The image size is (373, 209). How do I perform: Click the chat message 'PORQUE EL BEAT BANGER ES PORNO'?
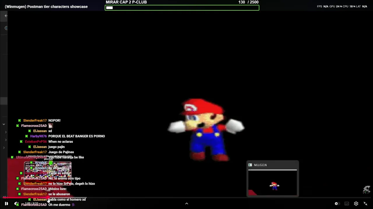tap(77, 136)
